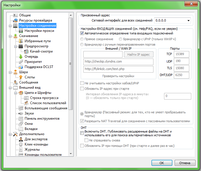Click the green arrow icon for Очередь
Image resolution: width=201 pixels, height=171 pixels.
point(21,57)
